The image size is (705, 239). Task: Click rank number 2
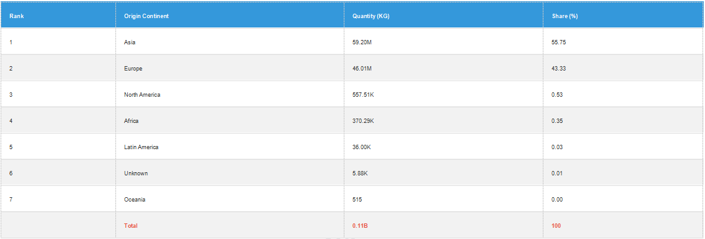point(11,68)
